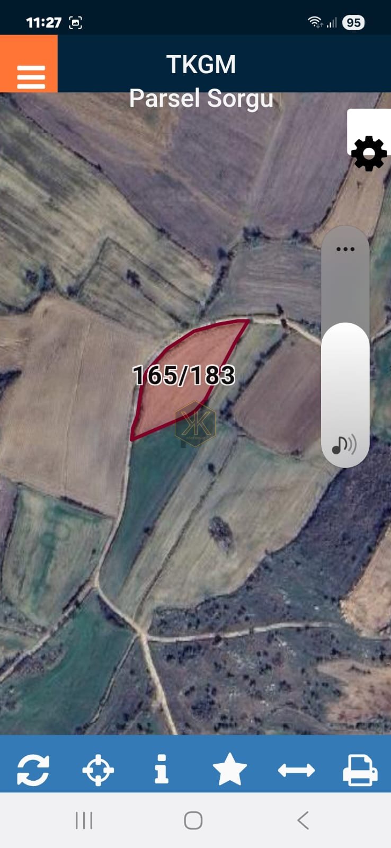Open map settings via gear icon
Viewport: 391px width, 848px height.
point(369,154)
